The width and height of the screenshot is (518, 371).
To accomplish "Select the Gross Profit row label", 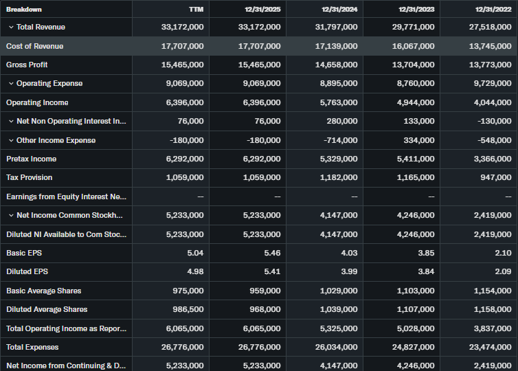I will pos(27,65).
